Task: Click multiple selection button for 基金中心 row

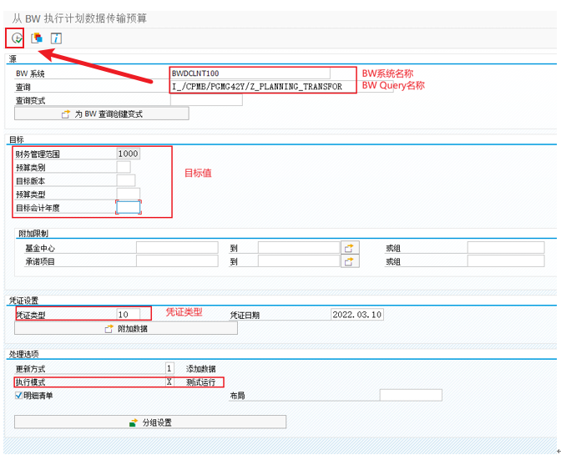Action: [350, 247]
